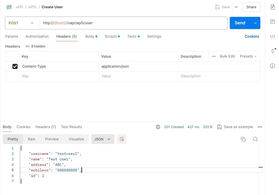Click the Send button
Viewport: 279px width, 195px height.
(x=240, y=23)
